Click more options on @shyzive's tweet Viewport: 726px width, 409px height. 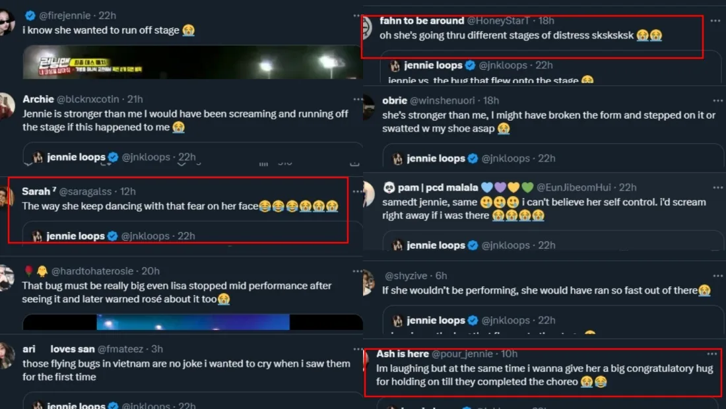click(x=715, y=276)
